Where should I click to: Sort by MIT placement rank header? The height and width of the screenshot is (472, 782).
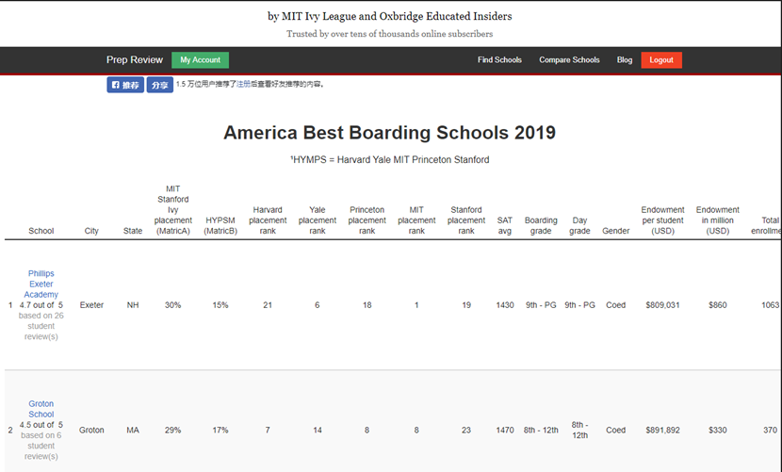(416, 220)
